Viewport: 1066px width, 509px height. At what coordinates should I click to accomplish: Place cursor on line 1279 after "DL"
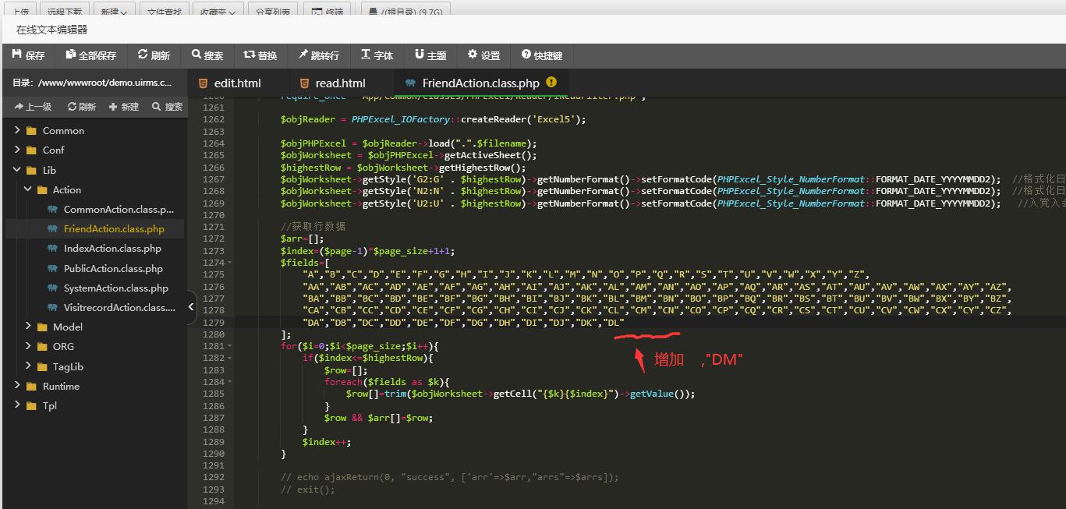tap(625, 322)
